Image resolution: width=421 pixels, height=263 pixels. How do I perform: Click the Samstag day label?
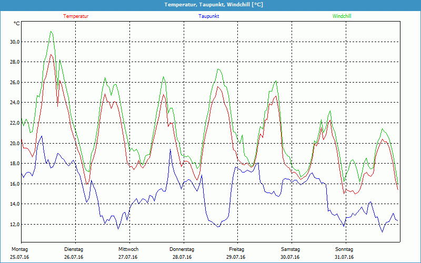[290, 249]
